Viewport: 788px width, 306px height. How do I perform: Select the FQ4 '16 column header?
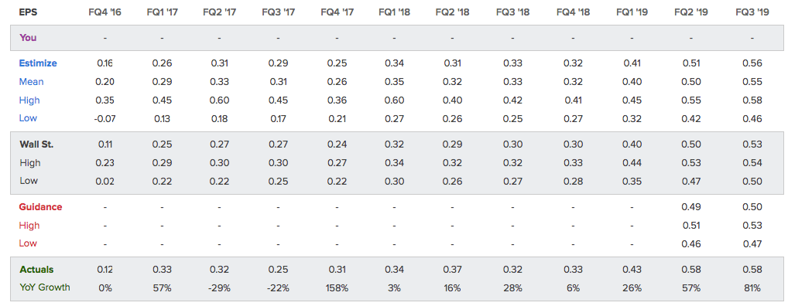tap(105, 12)
